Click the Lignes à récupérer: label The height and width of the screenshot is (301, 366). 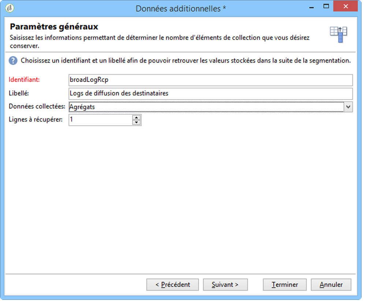[x=36, y=120]
